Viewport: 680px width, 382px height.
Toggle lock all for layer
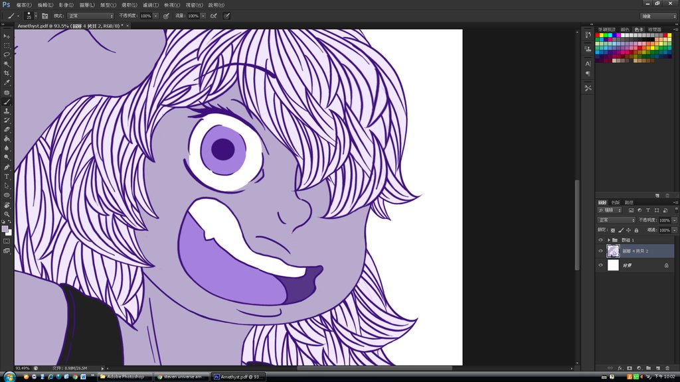coord(636,230)
